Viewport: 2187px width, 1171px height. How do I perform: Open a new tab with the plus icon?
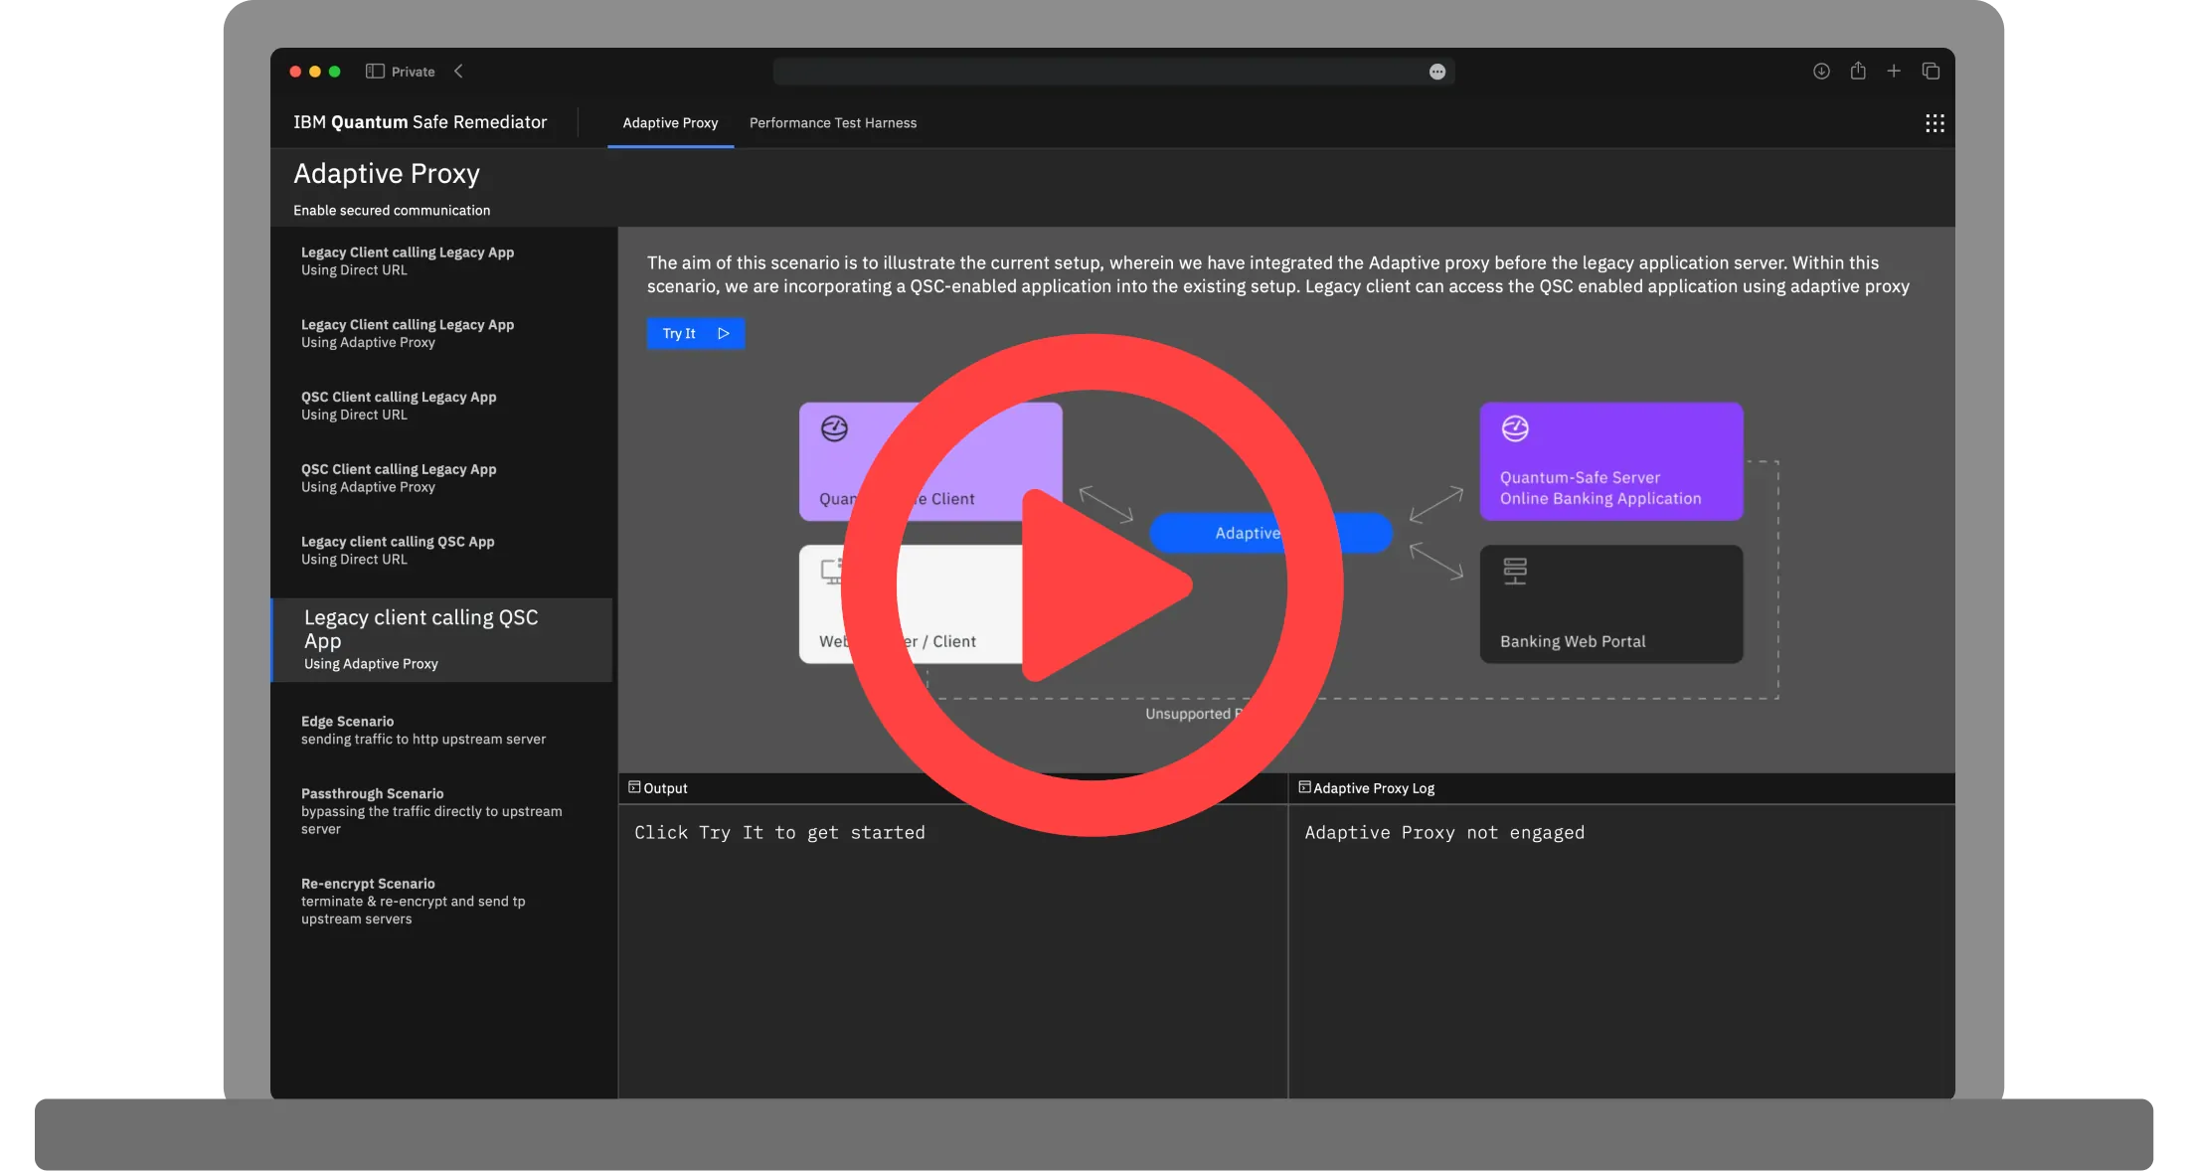coord(1894,72)
